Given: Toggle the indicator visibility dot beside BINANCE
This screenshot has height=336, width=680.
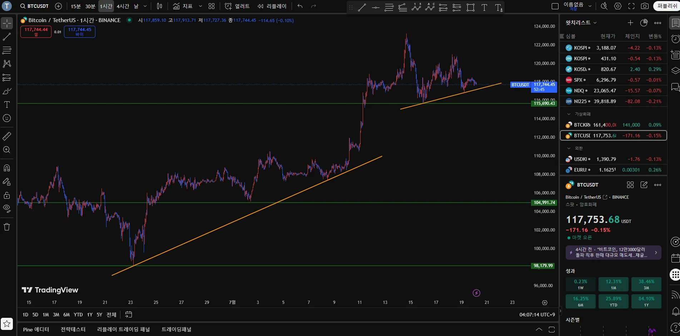Looking at the screenshot, I should [129, 20].
